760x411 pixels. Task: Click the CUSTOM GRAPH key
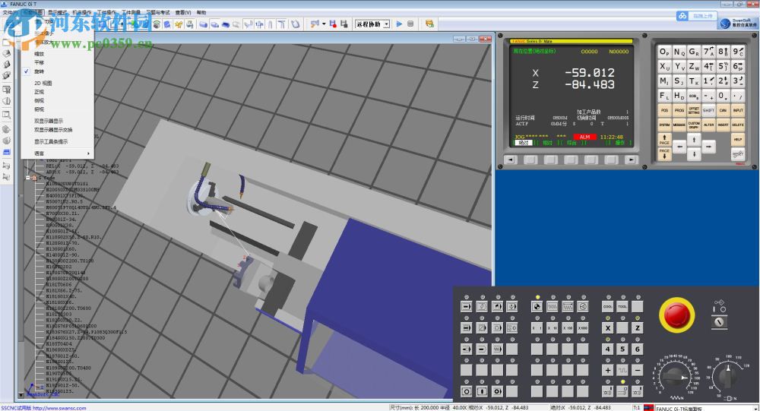(x=694, y=125)
